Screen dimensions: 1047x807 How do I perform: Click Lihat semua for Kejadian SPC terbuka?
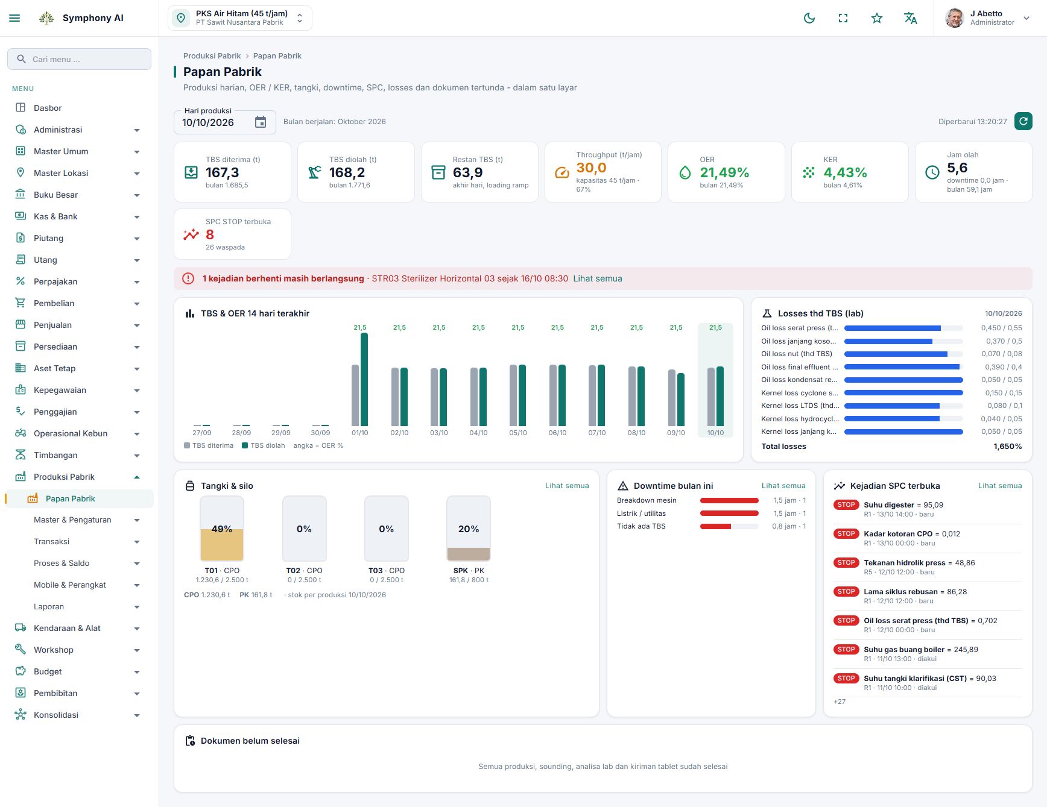coord(1000,486)
